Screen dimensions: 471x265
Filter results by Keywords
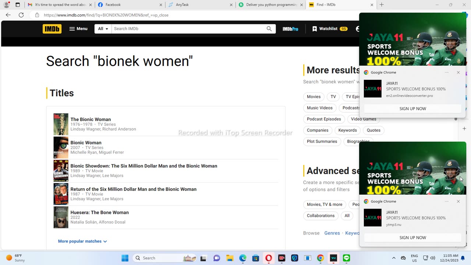pyautogui.click(x=347, y=130)
